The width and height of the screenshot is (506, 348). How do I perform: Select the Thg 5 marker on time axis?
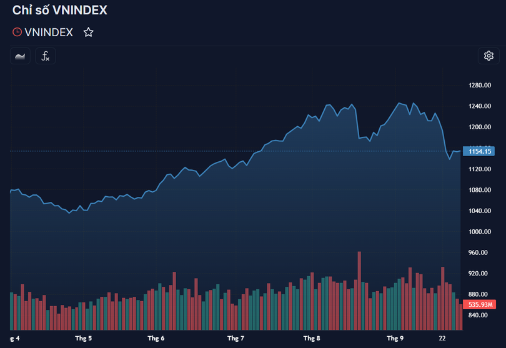coord(82,338)
